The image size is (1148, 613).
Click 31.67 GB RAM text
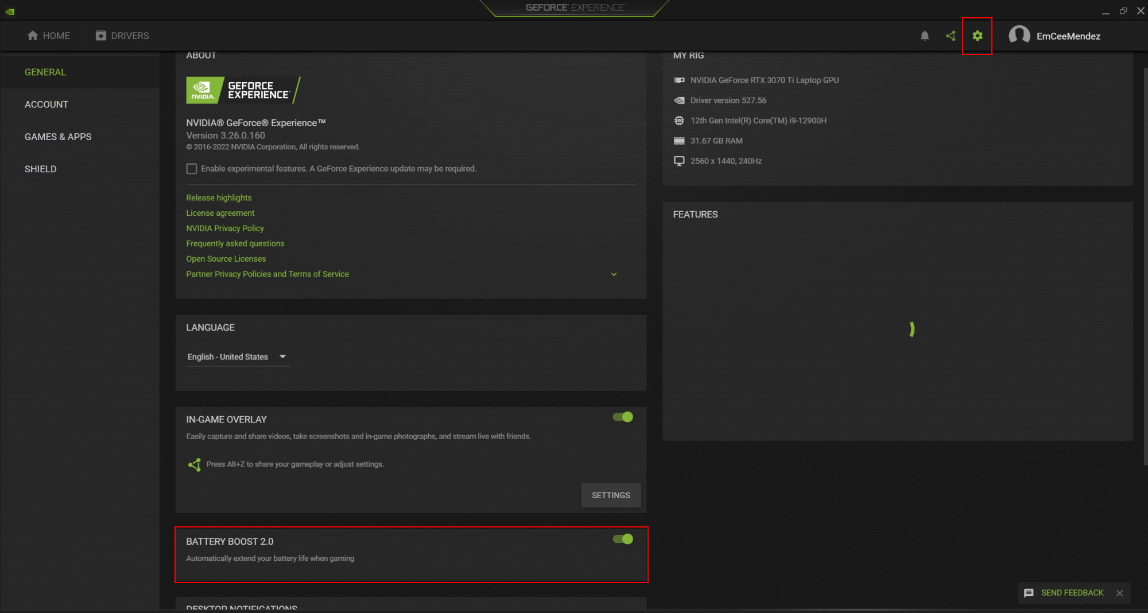pyautogui.click(x=716, y=141)
